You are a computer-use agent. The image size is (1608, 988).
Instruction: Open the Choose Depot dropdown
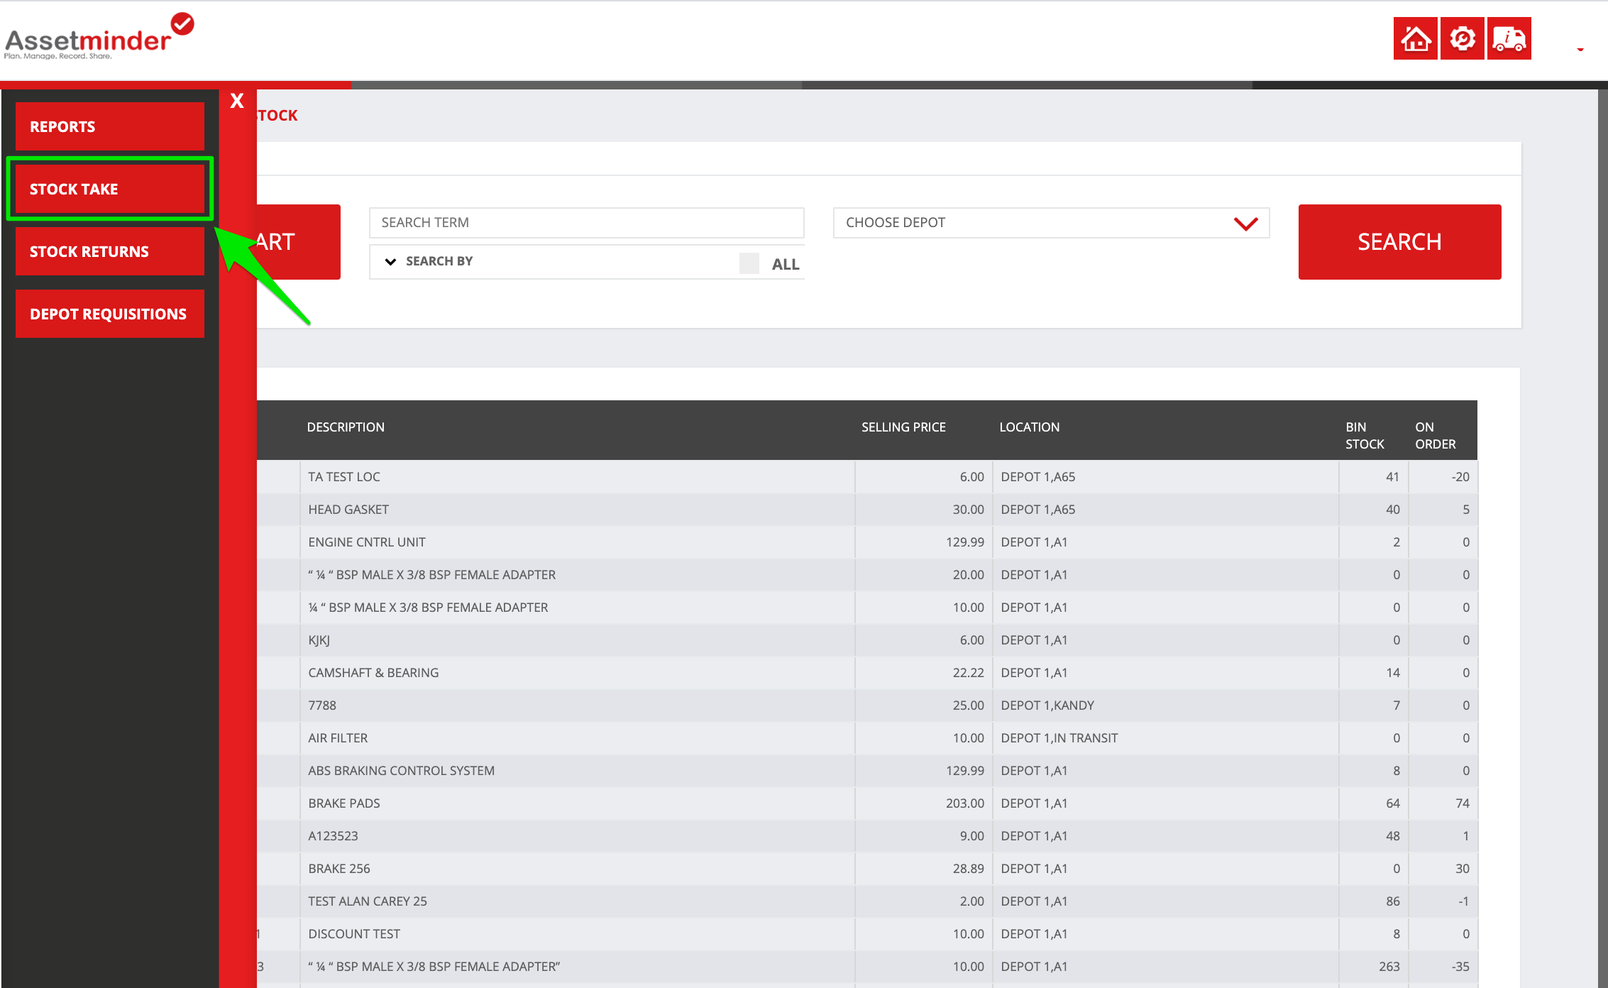1051,222
